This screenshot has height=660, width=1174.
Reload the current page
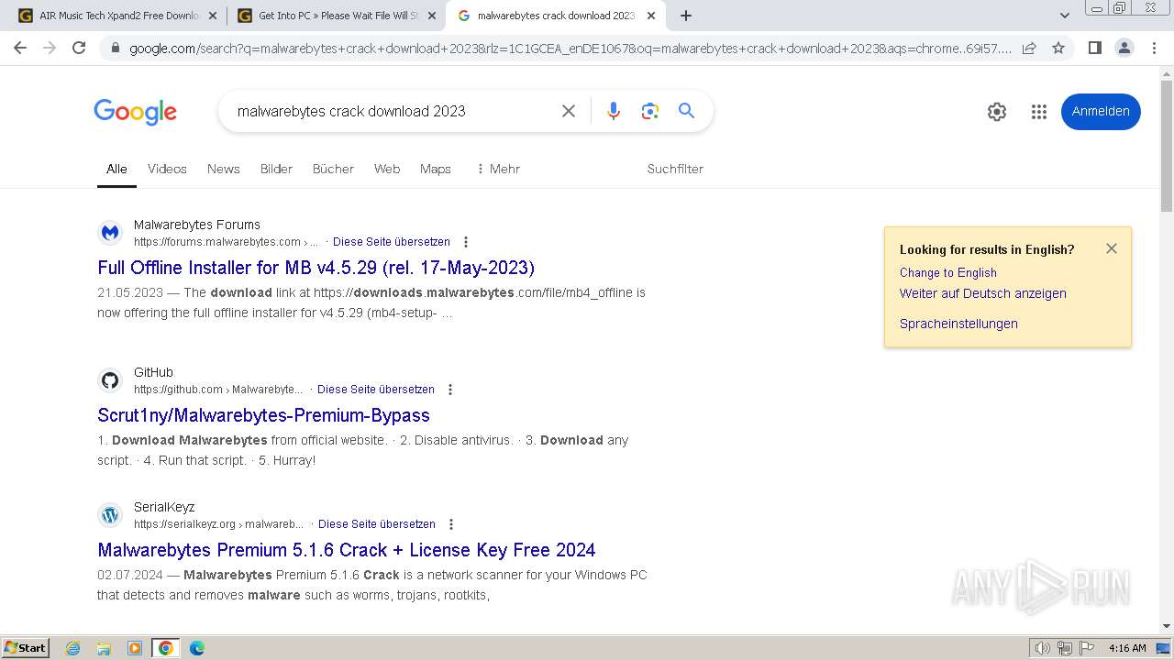point(79,48)
